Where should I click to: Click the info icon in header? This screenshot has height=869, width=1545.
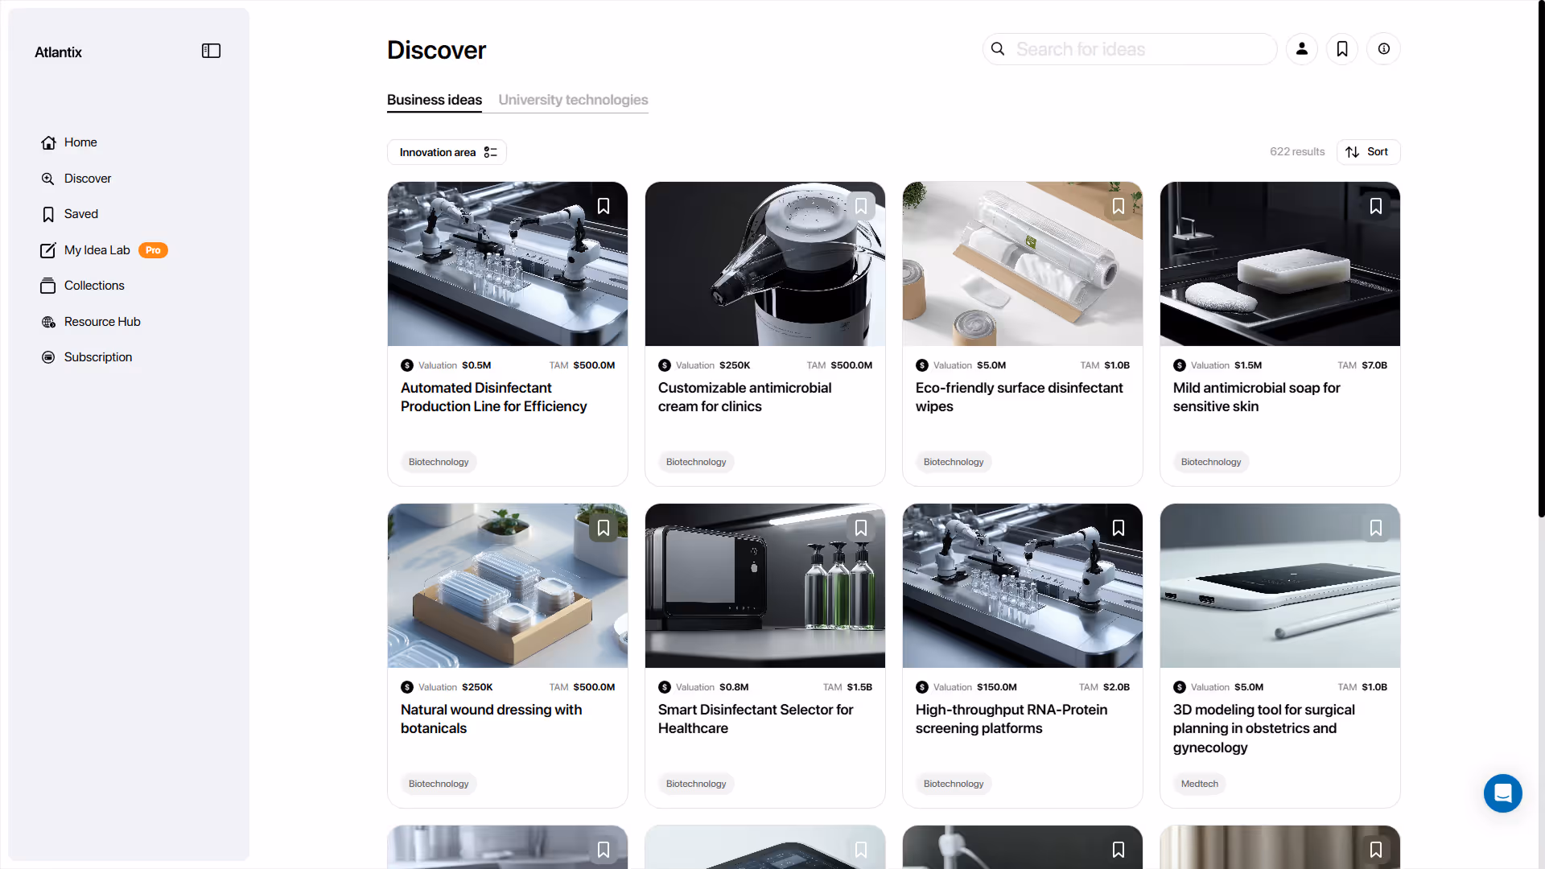click(1384, 49)
